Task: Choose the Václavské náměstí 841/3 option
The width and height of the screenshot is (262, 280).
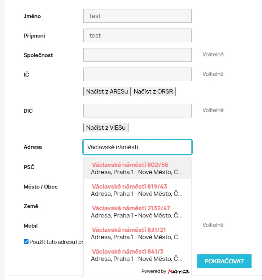Action: click(x=137, y=255)
